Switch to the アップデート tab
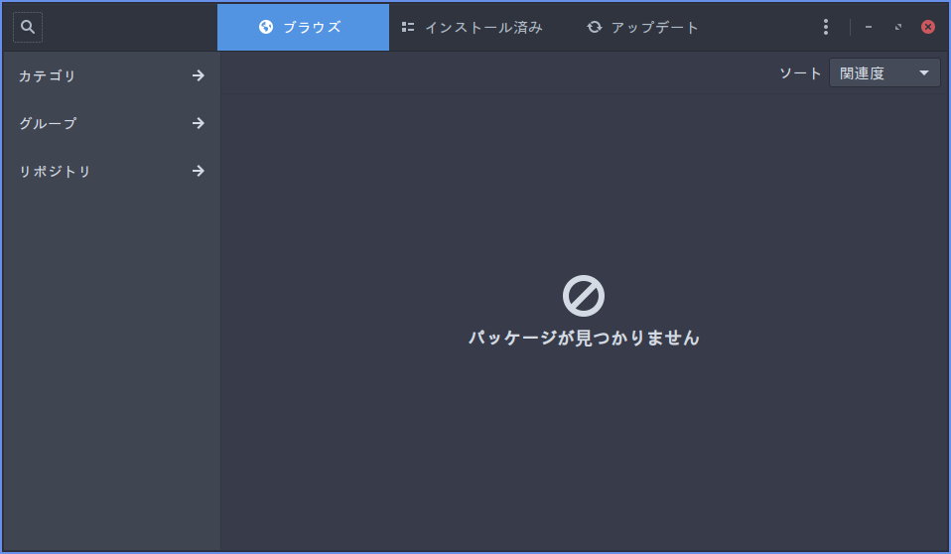The width and height of the screenshot is (951, 554). click(642, 28)
